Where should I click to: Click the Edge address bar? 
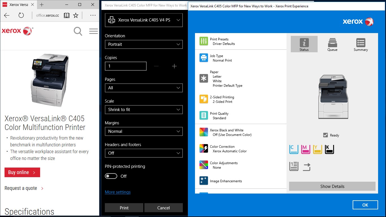coord(47,16)
